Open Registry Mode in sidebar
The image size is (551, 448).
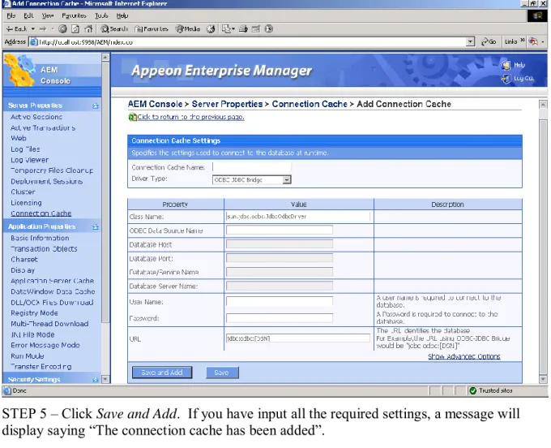34,313
